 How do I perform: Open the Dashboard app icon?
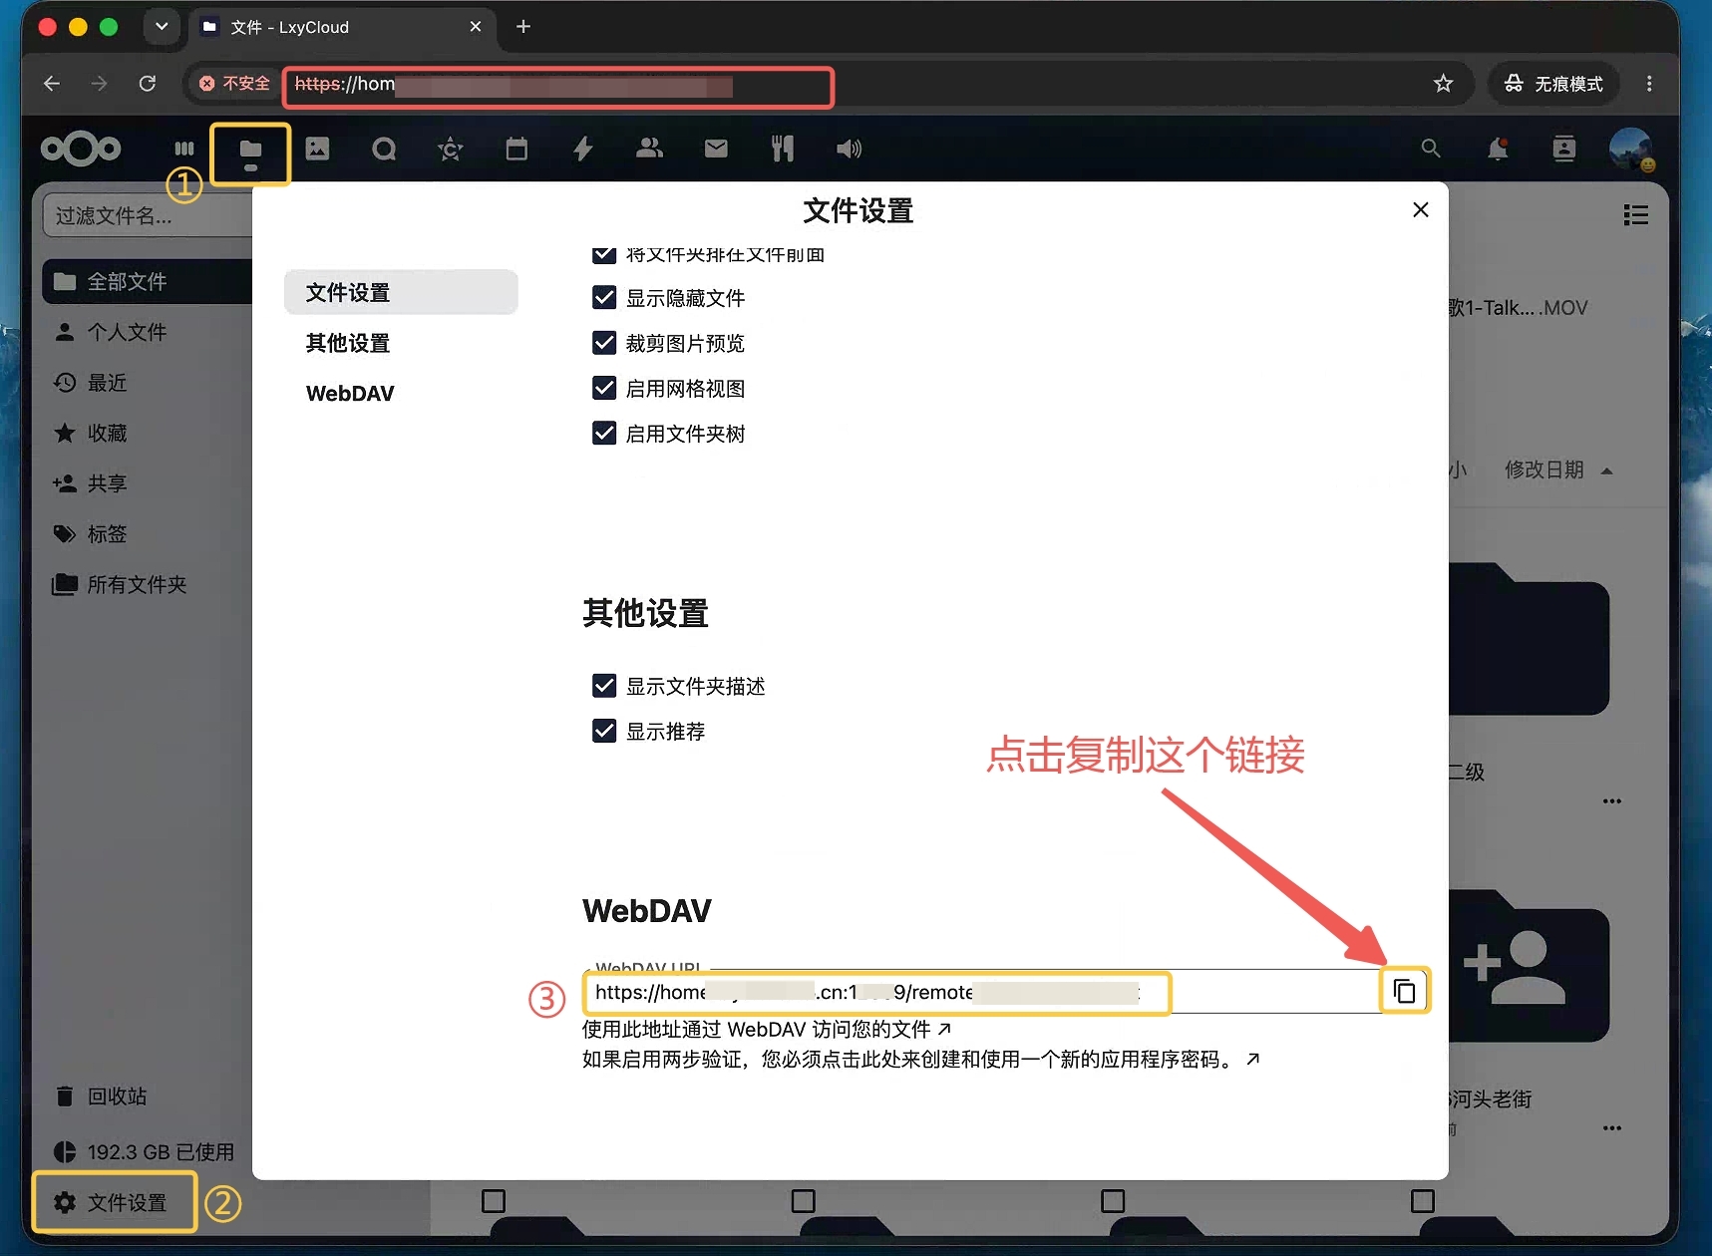pyautogui.click(x=184, y=149)
